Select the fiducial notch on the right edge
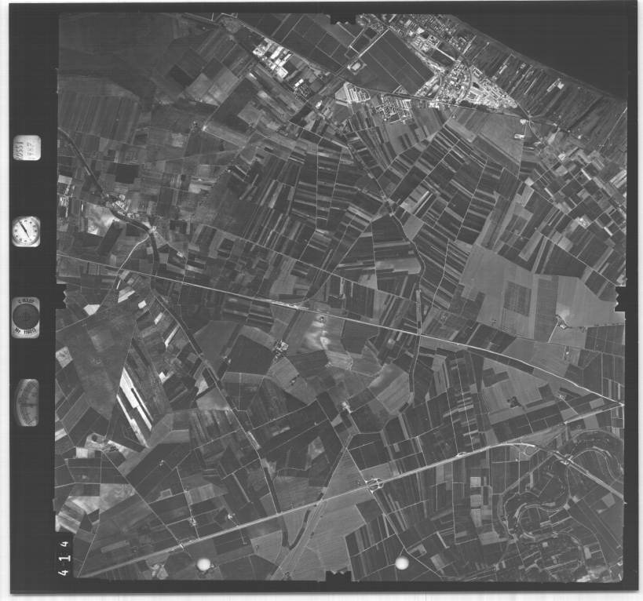The width and height of the screenshot is (643, 601). click(620, 298)
